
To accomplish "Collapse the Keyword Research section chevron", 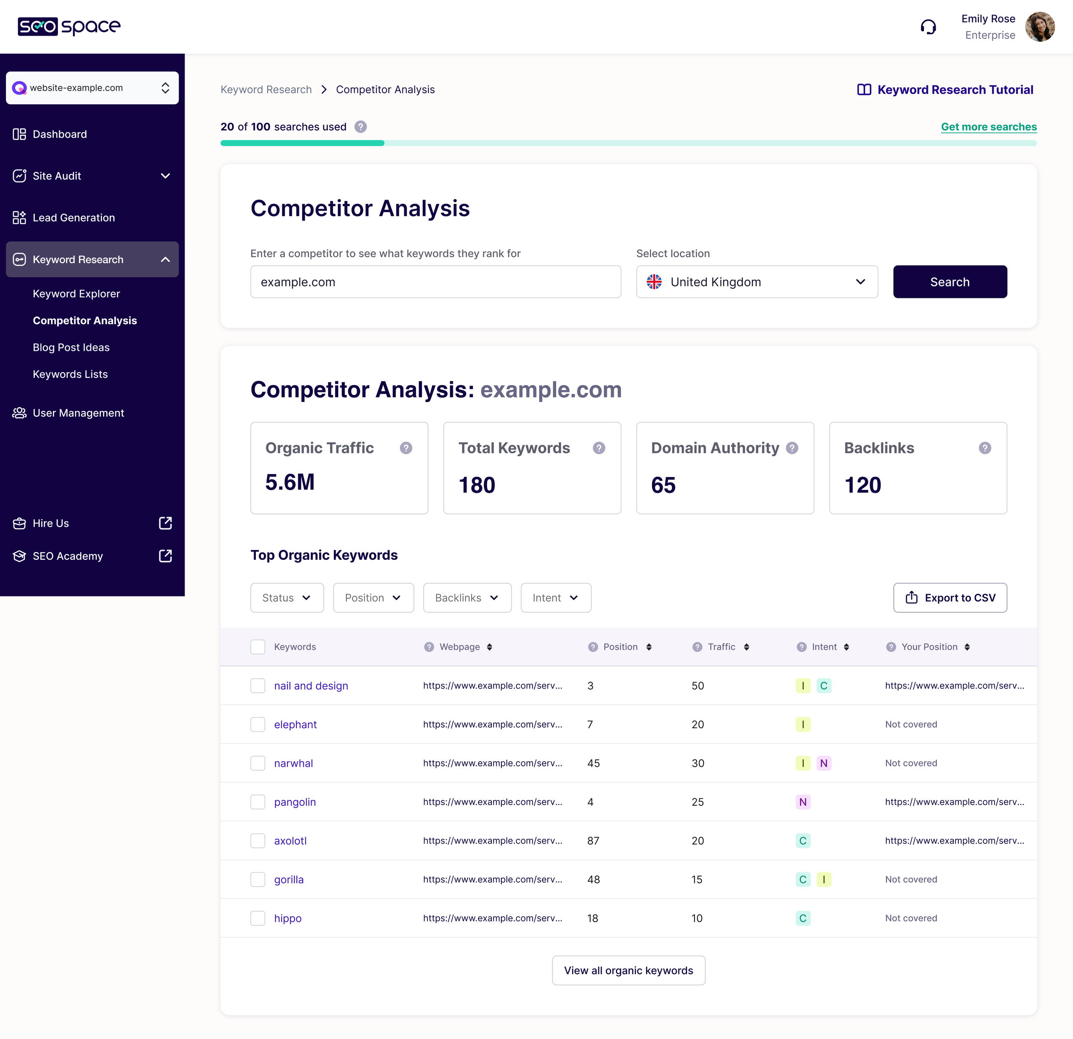I will [165, 260].
